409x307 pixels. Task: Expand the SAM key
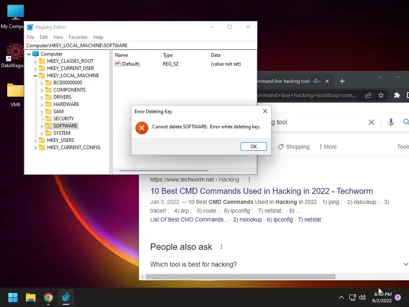tap(42, 112)
